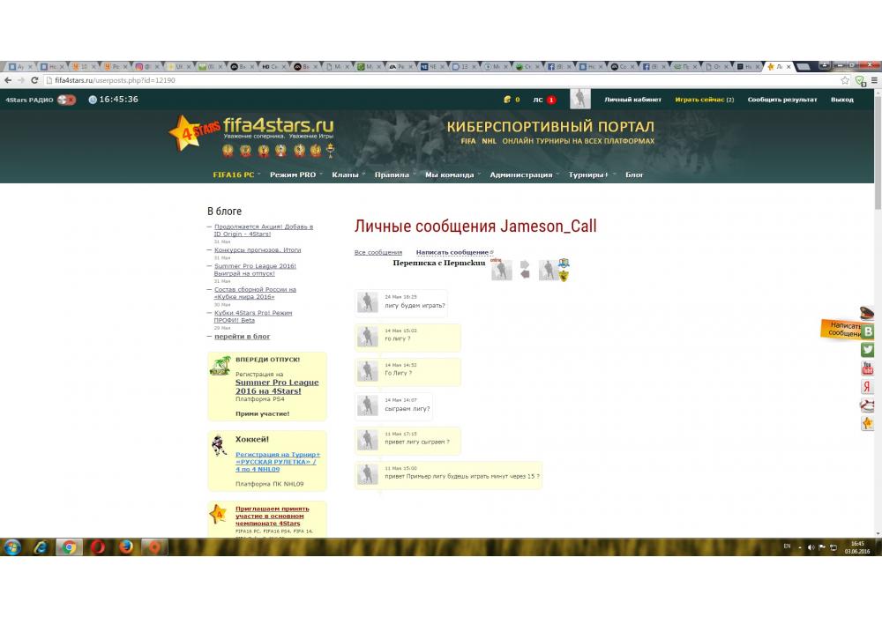The width and height of the screenshot is (882, 617).
Task: Expand the FIFA16 PC dropdown menu
Action: pyautogui.click(x=236, y=175)
